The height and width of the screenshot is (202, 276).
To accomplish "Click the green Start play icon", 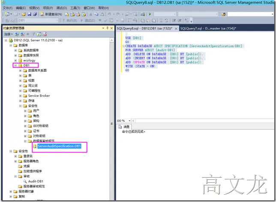I will click(150, 14).
